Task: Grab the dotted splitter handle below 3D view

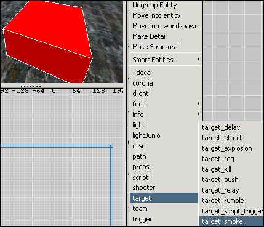Action: 31,86
